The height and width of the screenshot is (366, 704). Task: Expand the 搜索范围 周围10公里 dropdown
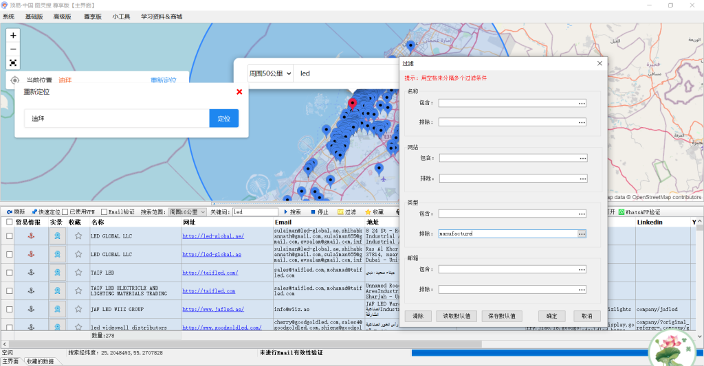(188, 212)
